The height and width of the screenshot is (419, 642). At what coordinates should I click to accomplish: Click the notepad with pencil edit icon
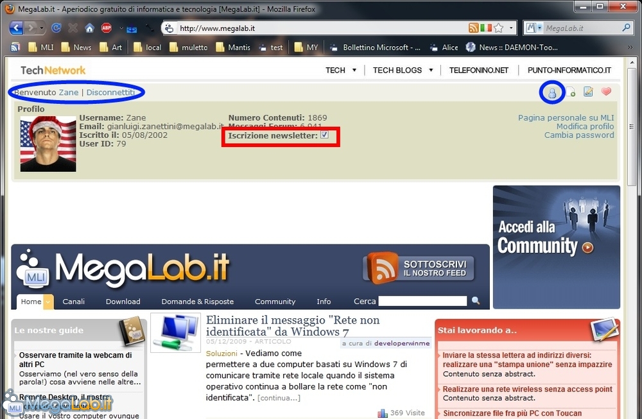click(588, 92)
